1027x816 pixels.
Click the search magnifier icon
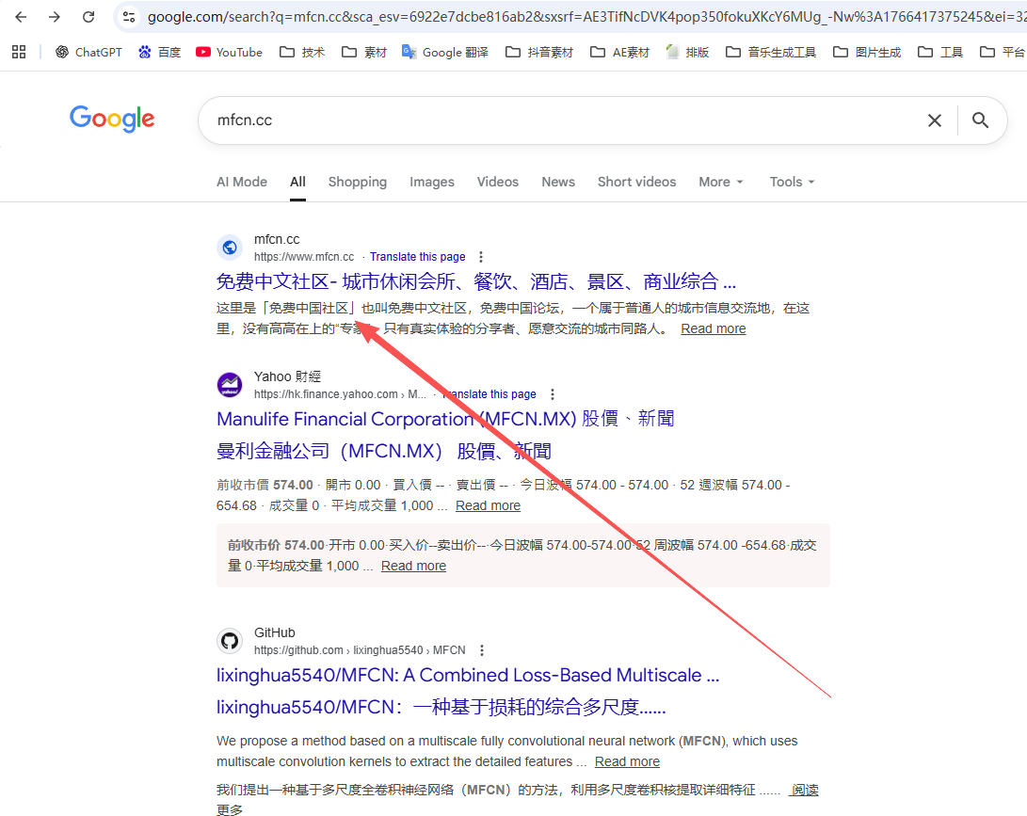click(x=980, y=120)
